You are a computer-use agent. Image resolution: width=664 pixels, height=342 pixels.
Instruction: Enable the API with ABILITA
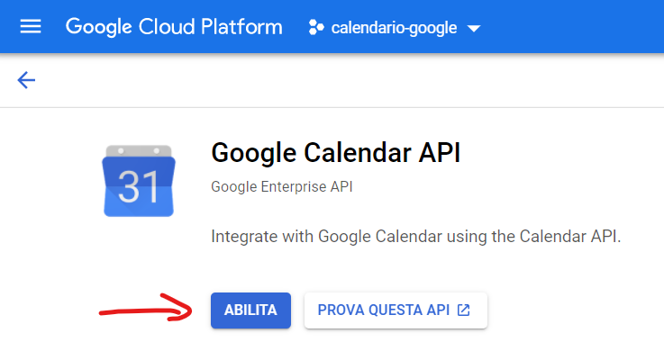tap(250, 310)
